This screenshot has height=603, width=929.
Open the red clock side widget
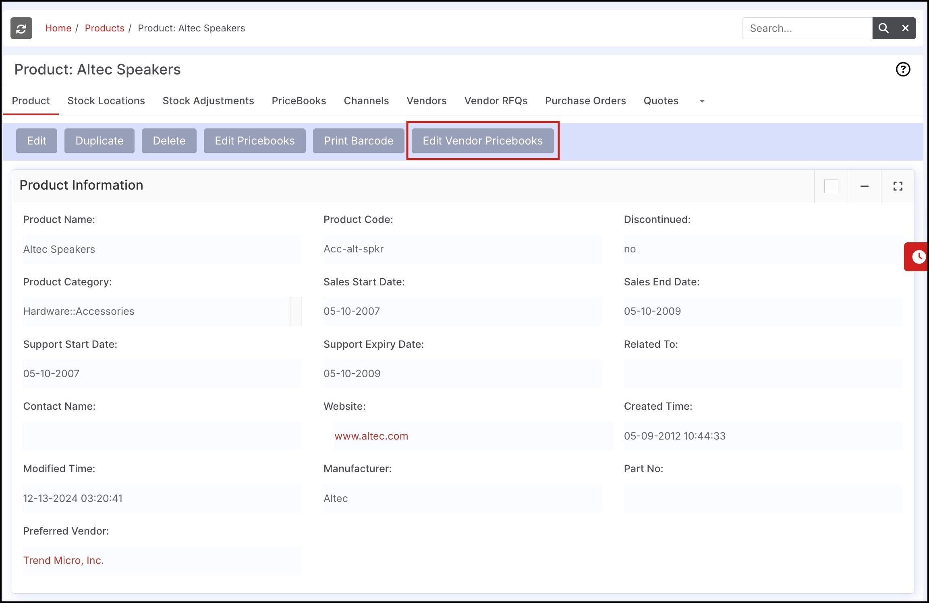pos(917,257)
